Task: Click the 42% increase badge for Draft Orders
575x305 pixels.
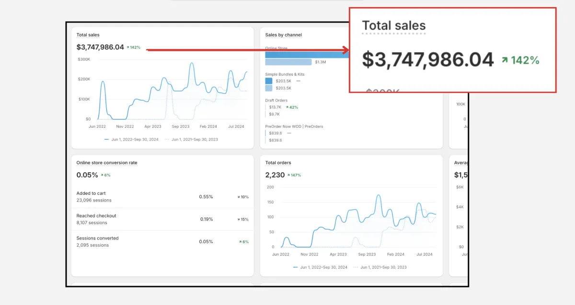Action: coord(292,107)
